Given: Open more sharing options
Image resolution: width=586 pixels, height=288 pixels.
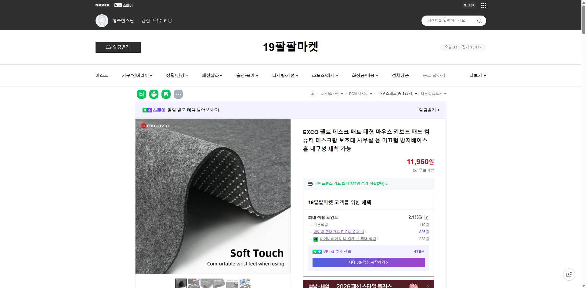Looking at the screenshot, I should (x=178, y=94).
